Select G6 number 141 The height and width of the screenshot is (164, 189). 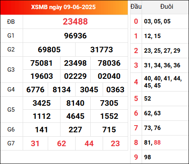41,130
